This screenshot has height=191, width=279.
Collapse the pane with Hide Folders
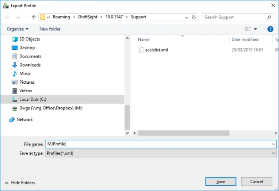(21, 182)
